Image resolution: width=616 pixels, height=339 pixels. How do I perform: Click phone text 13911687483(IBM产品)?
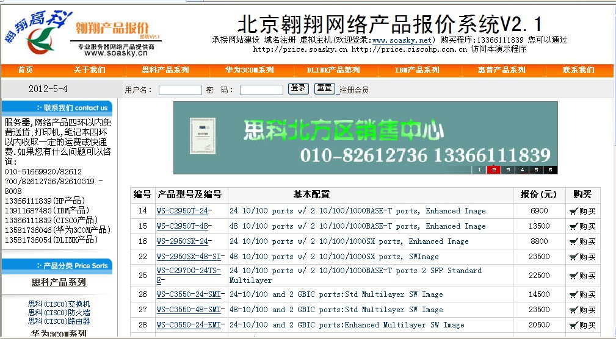click(x=47, y=211)
